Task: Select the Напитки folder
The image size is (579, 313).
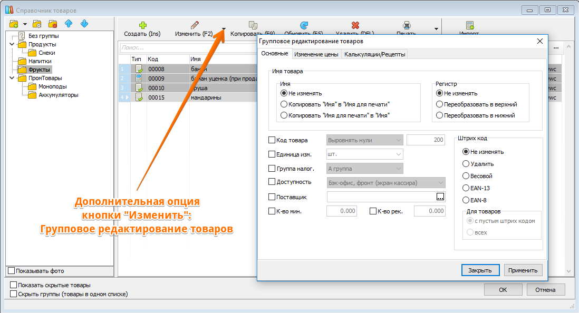Action: coord(40,61)
